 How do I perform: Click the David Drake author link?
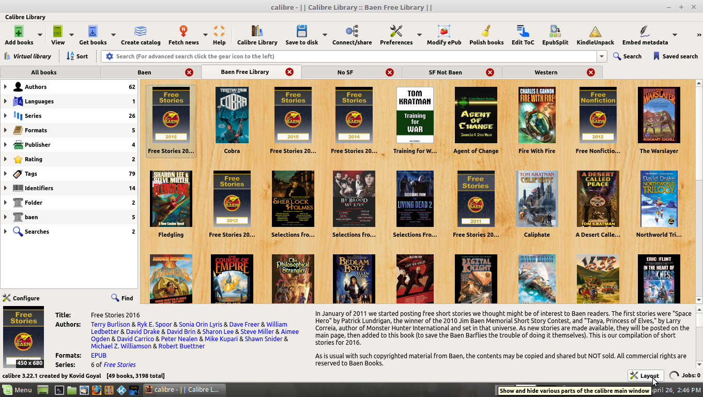click(143, 332)
